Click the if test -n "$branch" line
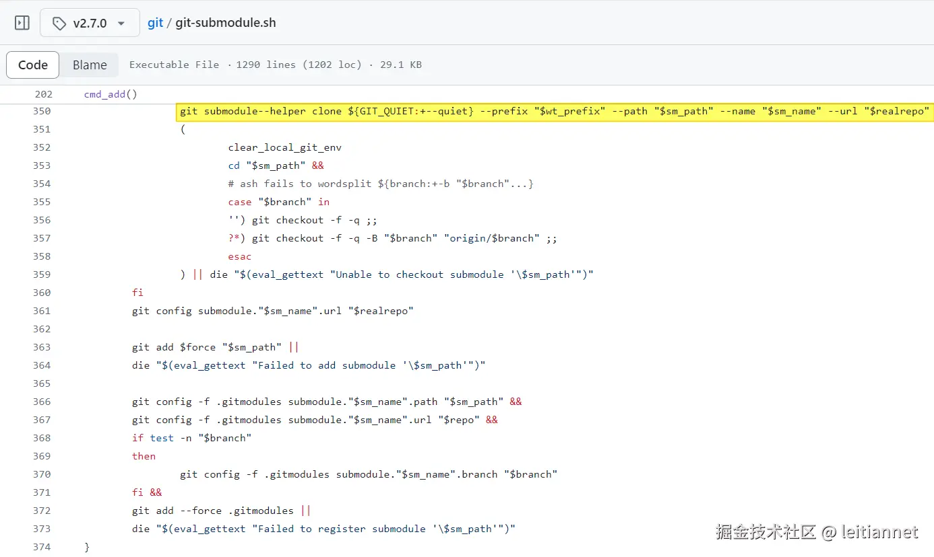The height and width of the screenshot is (557, 934). coord(192,438)
